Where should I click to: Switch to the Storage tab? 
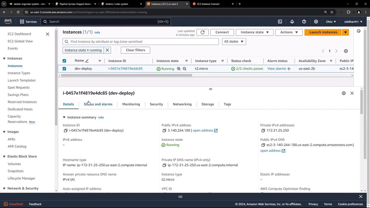point(208,104)
